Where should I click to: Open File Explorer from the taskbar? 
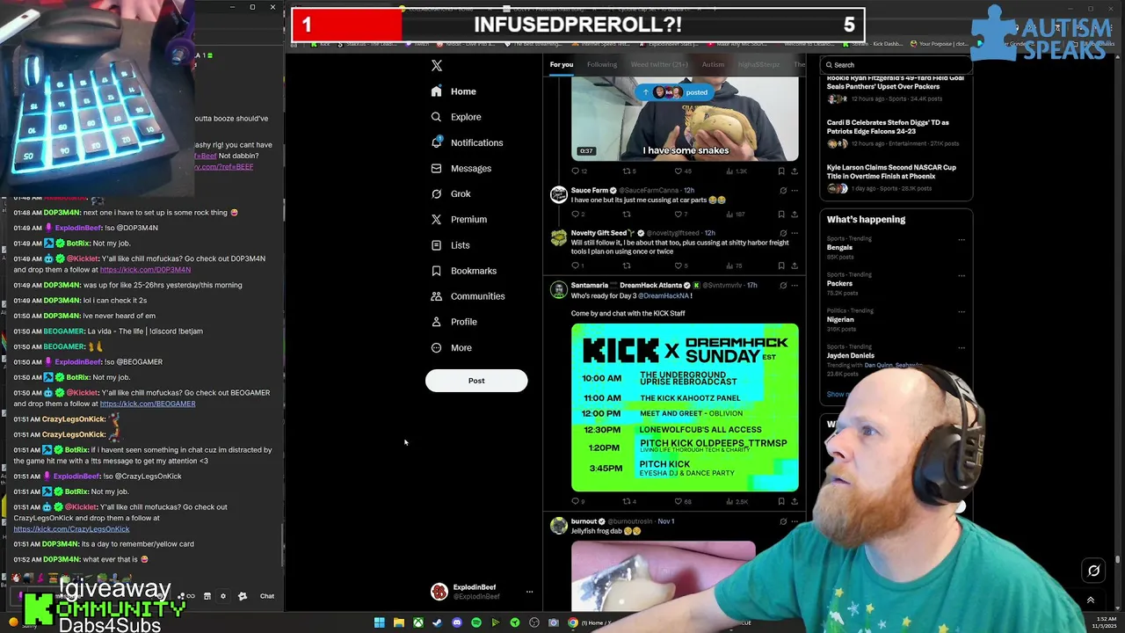(x=399, y=622)
